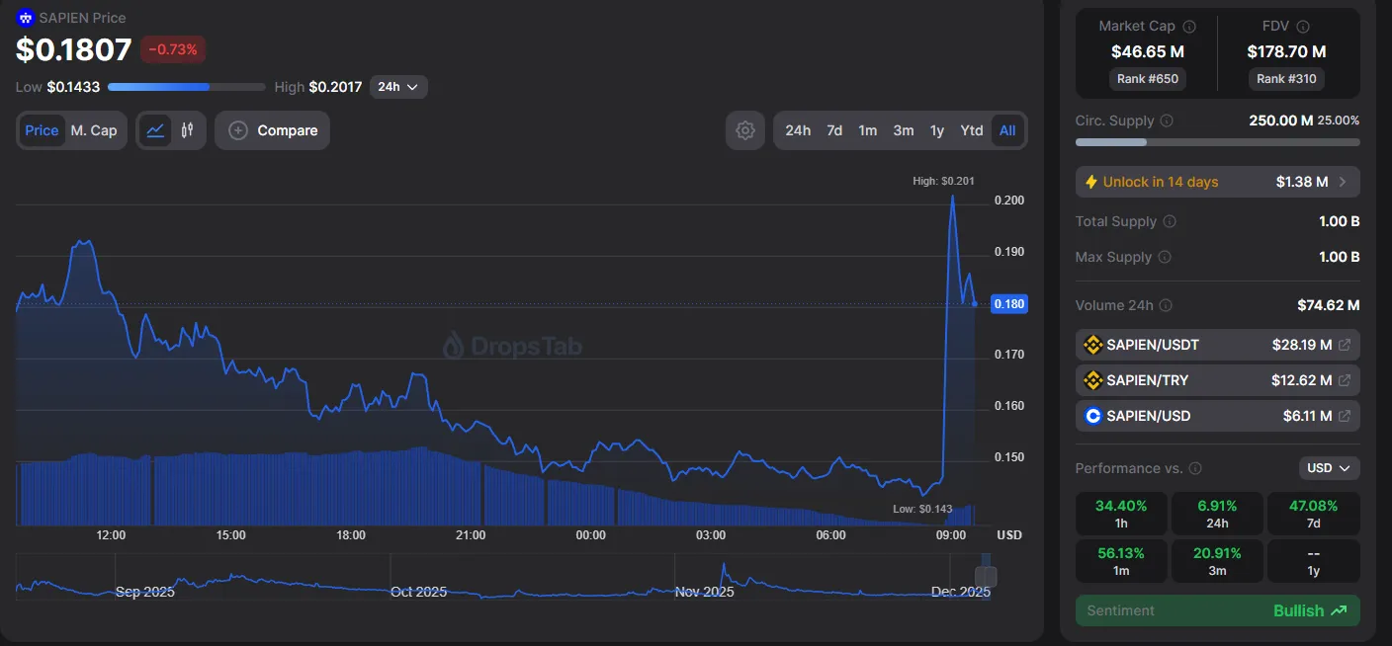The image size is (1392, 646).
Task: Select the 1m timeframe tab
Action: (867, 130)
